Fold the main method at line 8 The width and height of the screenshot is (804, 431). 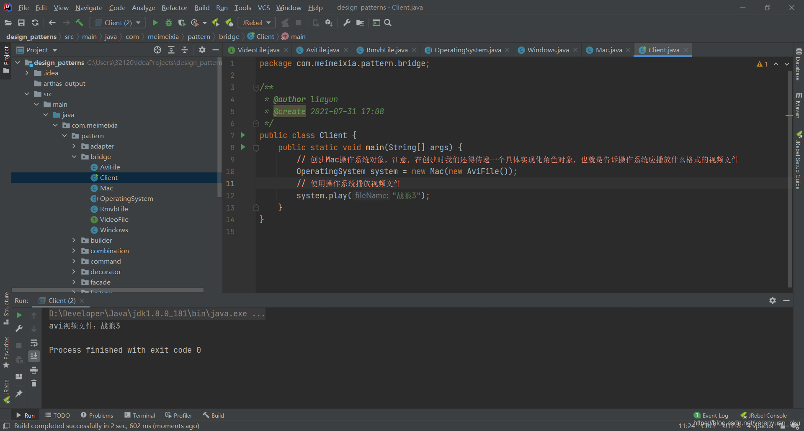(256, 148)
